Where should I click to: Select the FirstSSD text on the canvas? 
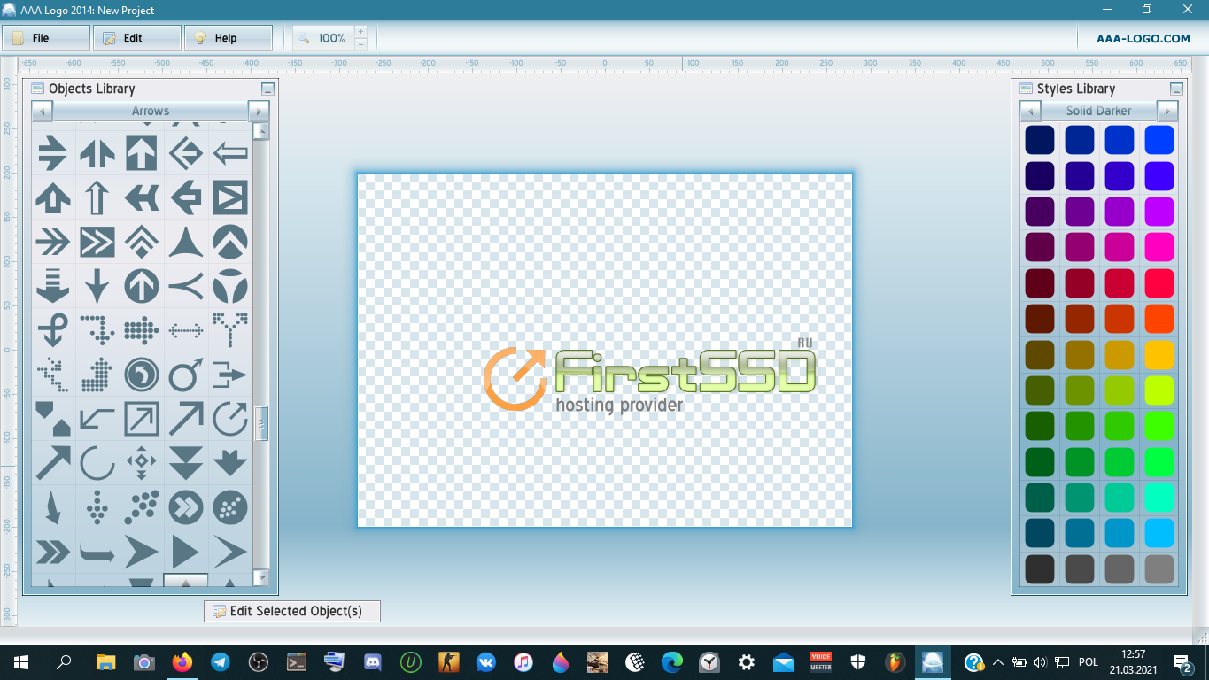click(x=686, y=370)
